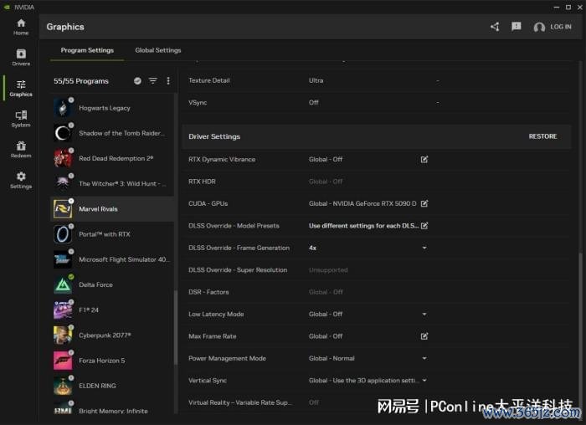Open the programs list filter icon
The image size is (586, 425).
point(153,80)
